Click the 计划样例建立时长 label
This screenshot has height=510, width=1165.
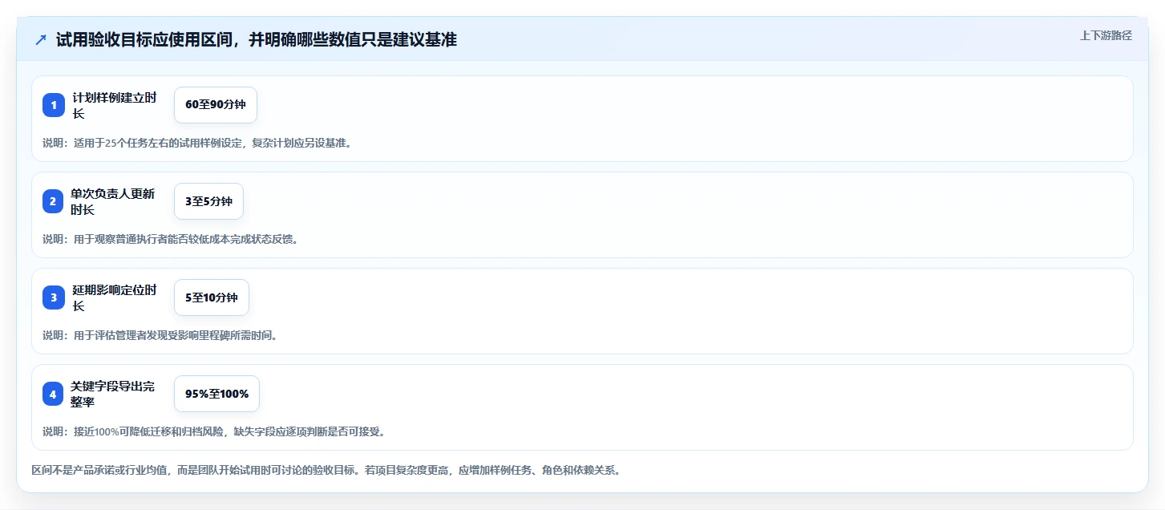(x=114, y=105)
